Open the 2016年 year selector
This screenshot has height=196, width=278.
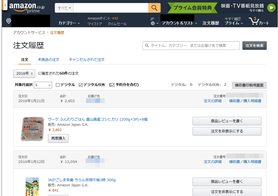(24, 73)
